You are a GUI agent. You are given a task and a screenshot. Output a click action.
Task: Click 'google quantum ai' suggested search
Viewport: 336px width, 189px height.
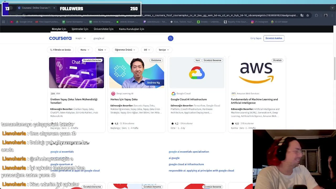click(61, 164)
